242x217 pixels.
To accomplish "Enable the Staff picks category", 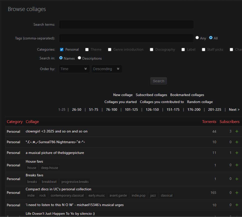I will point(203,49).
